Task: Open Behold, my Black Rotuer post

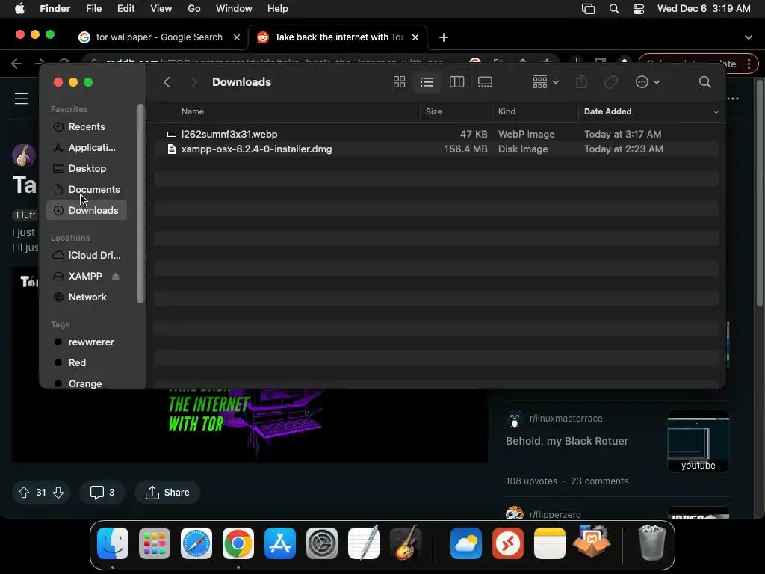Action: (x=567, y=441)
